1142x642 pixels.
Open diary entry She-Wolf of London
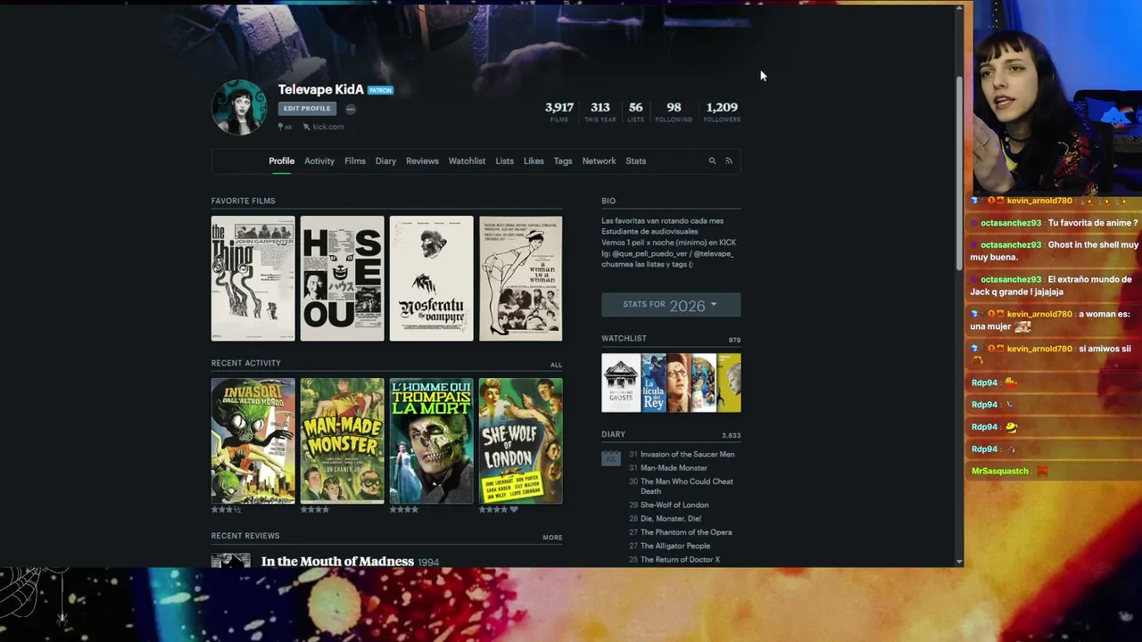point(674,506)
